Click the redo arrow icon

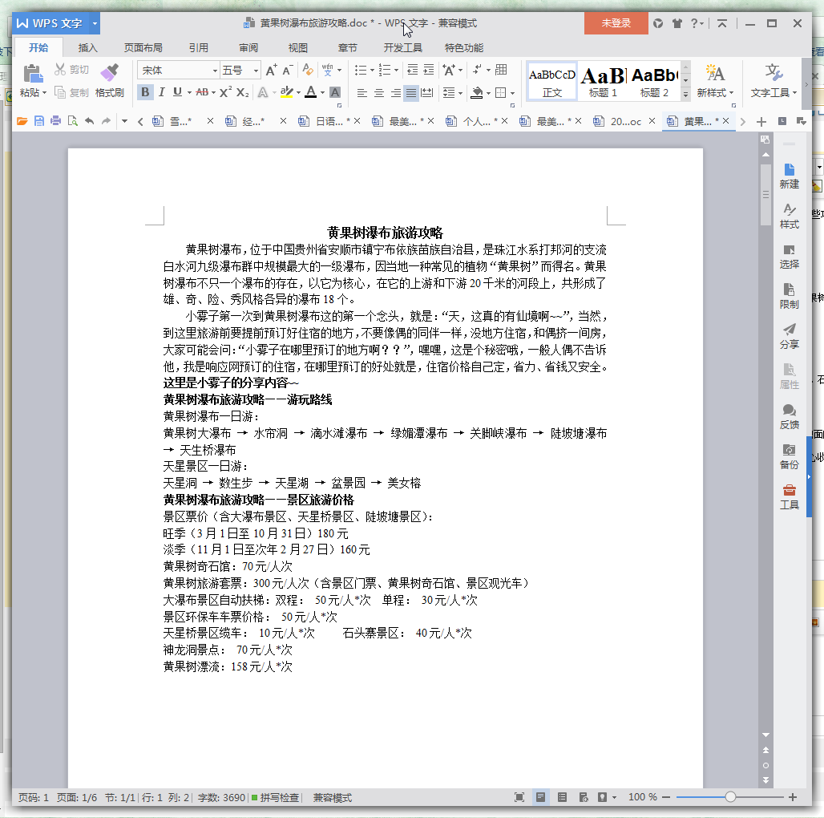pos(106,121)
